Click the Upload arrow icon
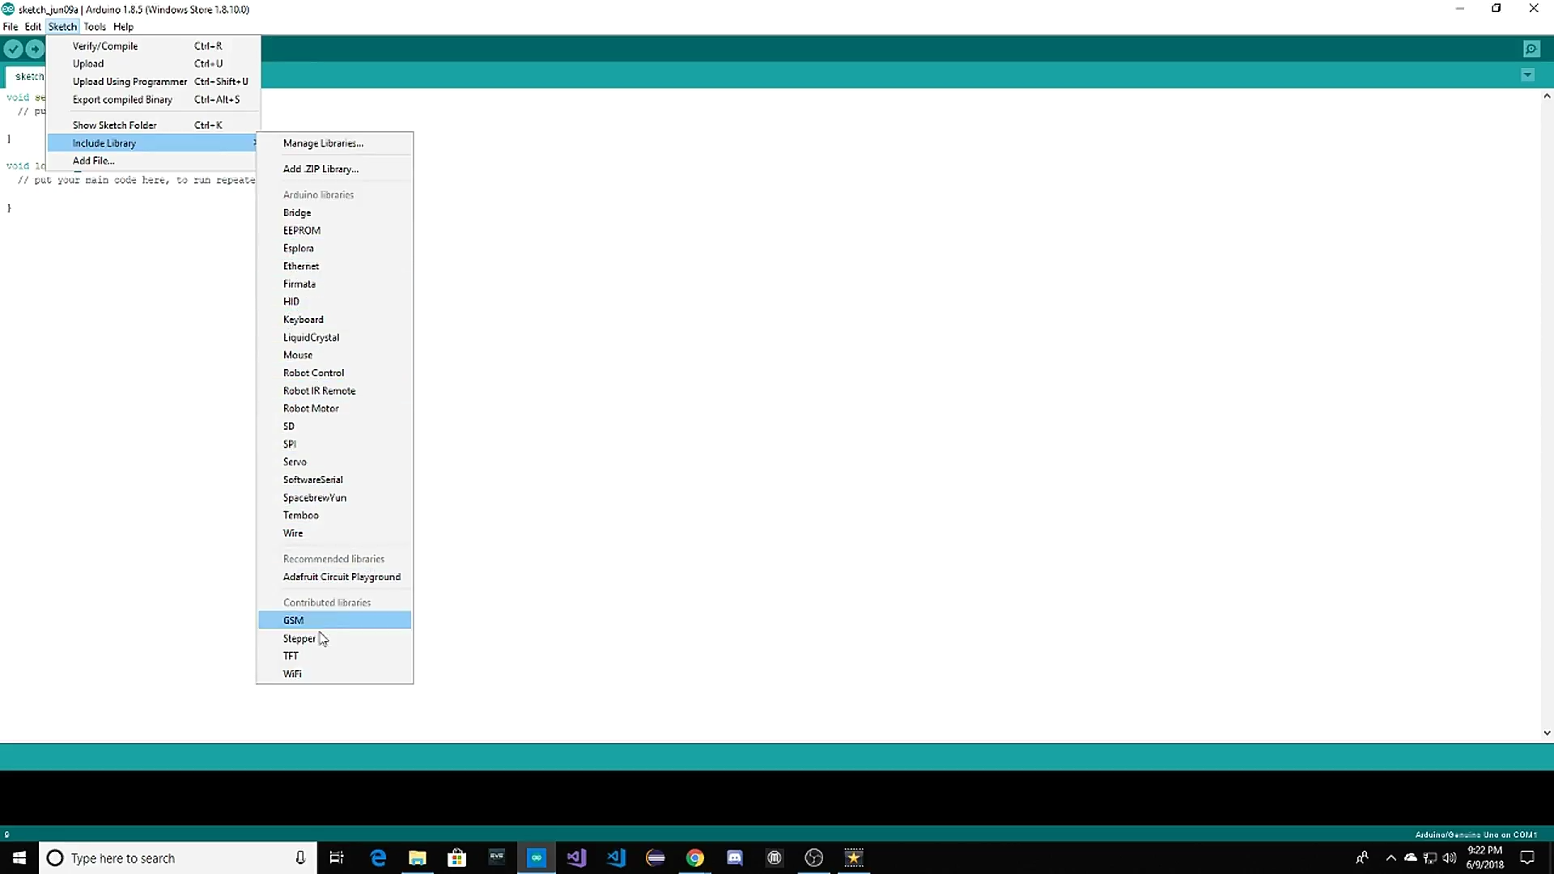 [x=34, y=49]
